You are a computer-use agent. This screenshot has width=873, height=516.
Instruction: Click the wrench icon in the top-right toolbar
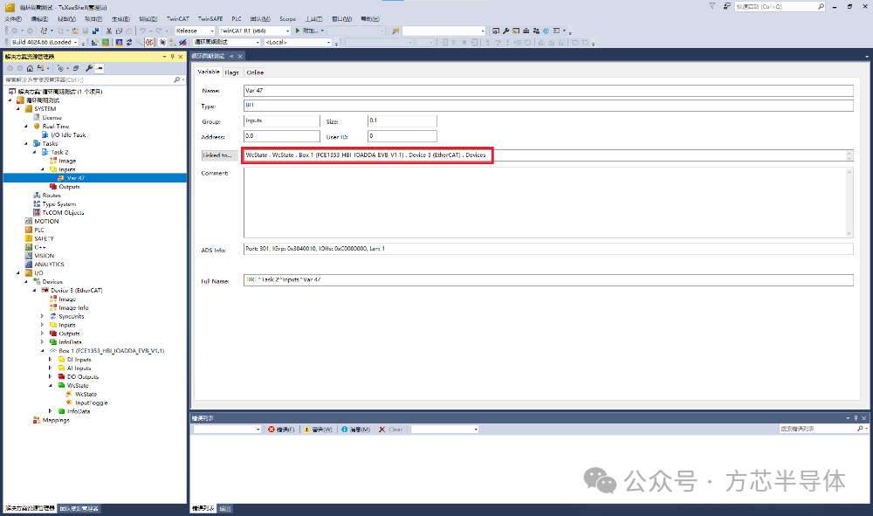tap(505, 31)
